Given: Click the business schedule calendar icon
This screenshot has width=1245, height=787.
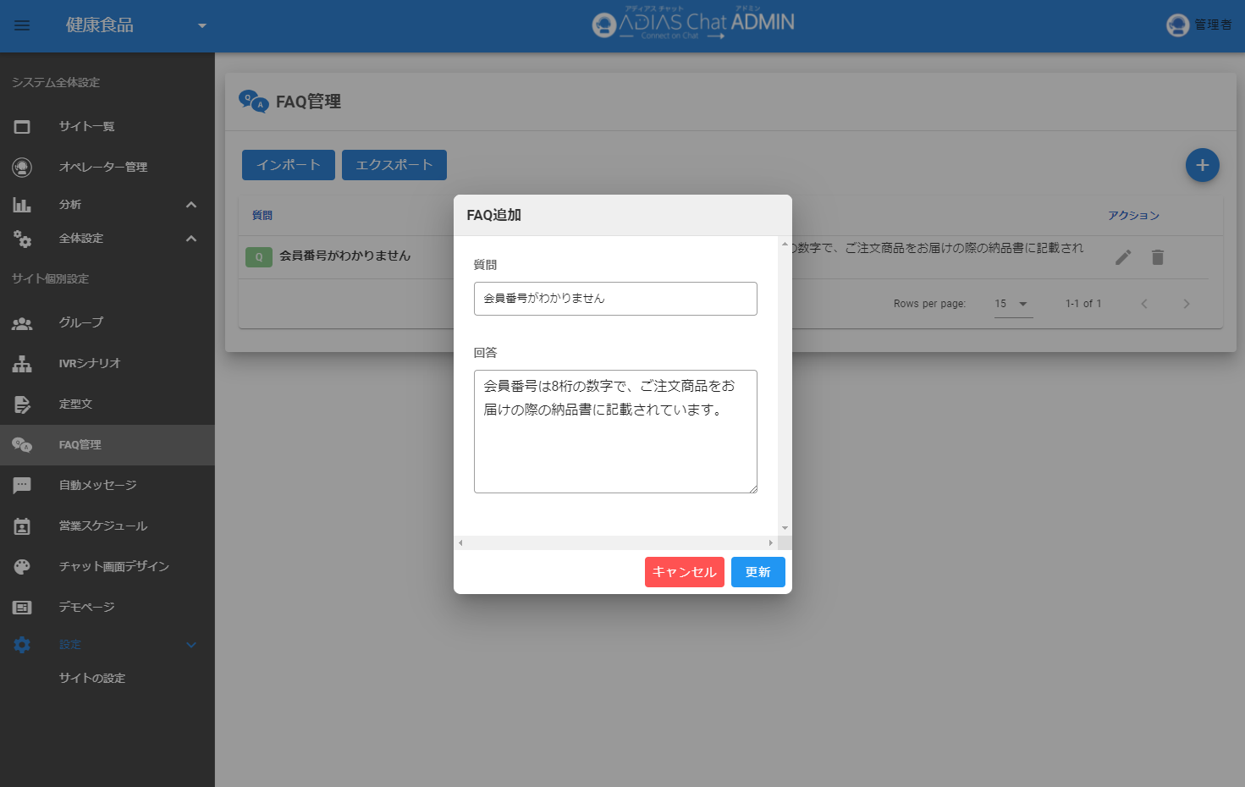Looking at the screenshot, I should tap(22, 526).
